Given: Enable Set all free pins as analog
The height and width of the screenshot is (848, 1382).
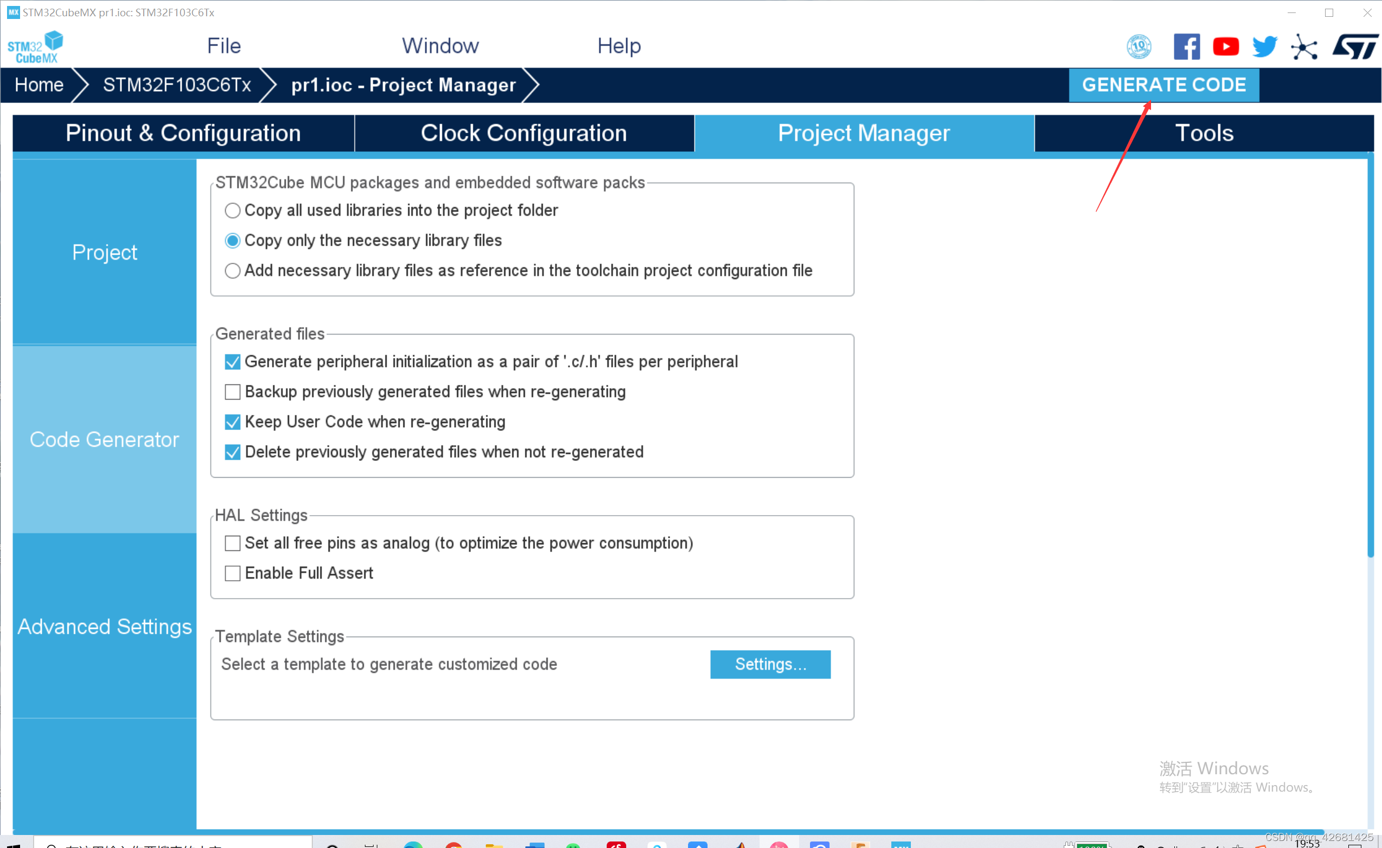Looking at the screenshot, I should click(232, 543).
